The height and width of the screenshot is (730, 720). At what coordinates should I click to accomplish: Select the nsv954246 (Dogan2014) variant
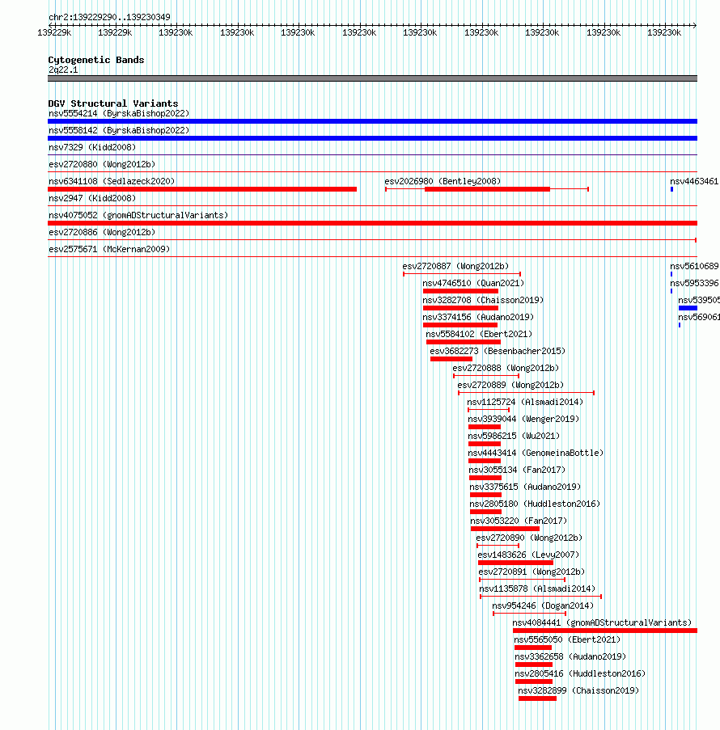coord(543,606)
